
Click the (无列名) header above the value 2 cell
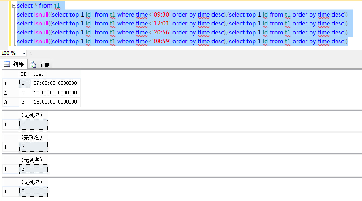34,138
